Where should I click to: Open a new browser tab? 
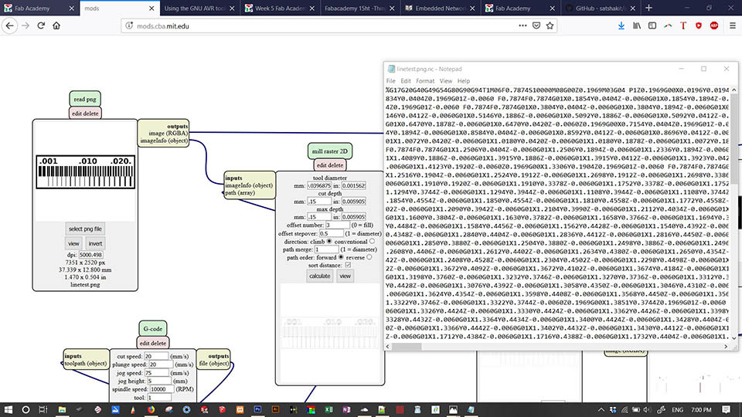point(648,8)
